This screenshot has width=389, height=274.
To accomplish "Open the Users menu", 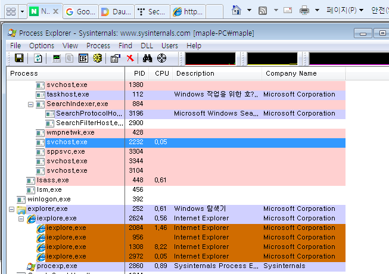I will tap(170, 46).
